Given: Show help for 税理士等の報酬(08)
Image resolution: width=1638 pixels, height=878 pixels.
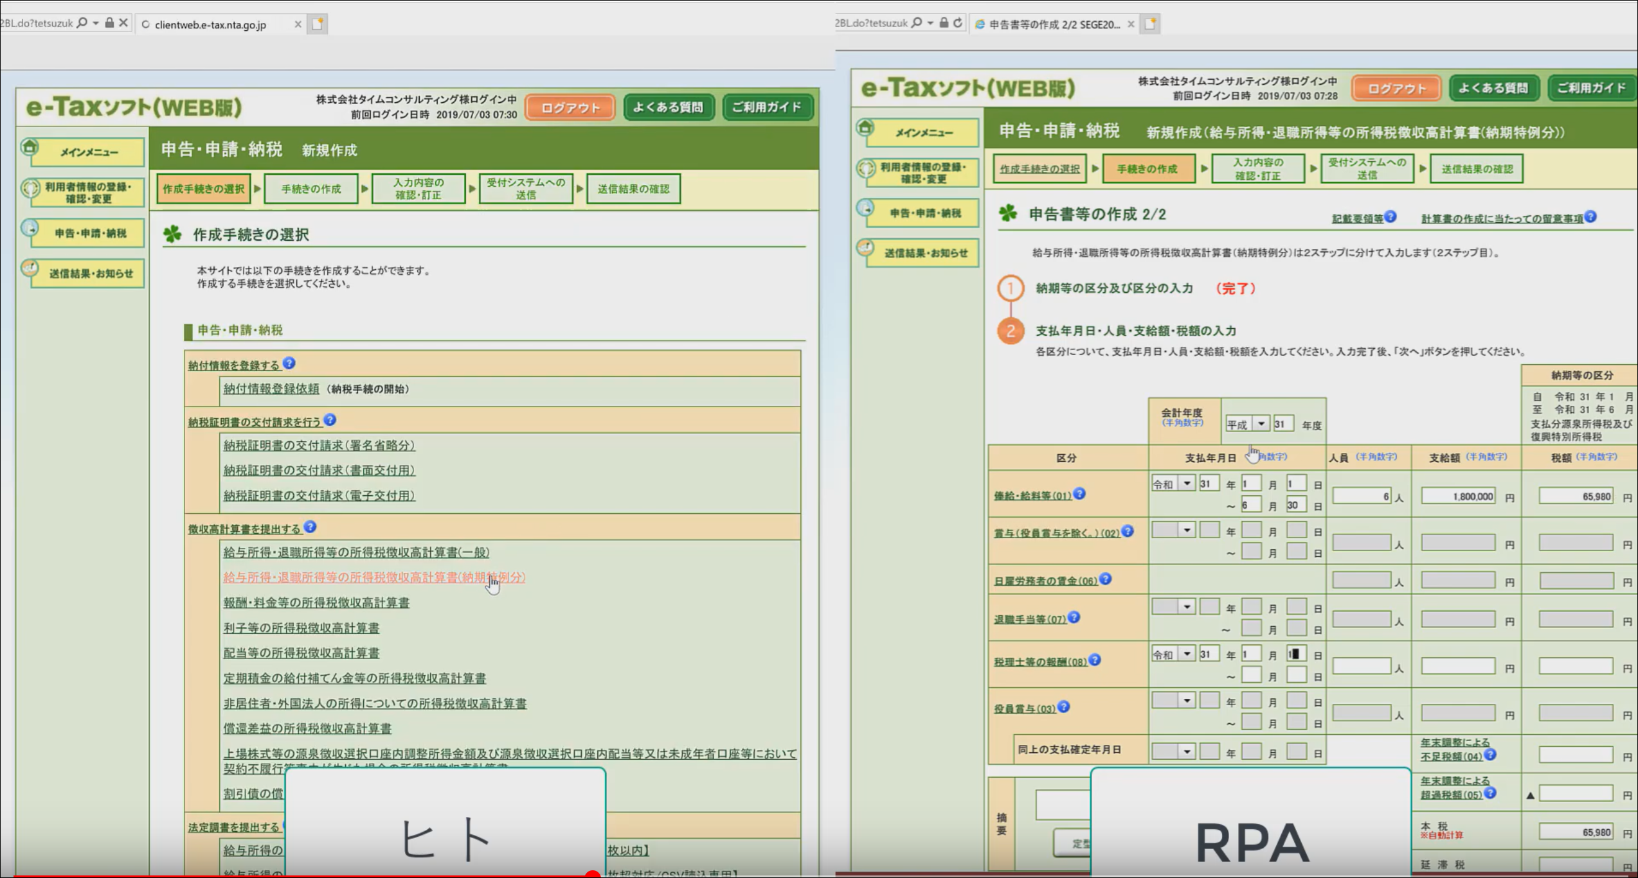Looking at the screenshot, I should (1095, 660).
